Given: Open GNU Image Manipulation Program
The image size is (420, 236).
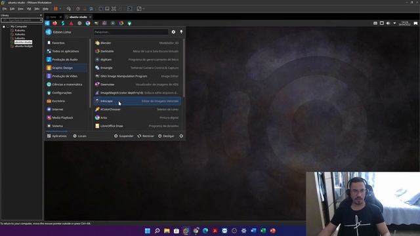Looking at the screenshot, I should pos(137,76).
